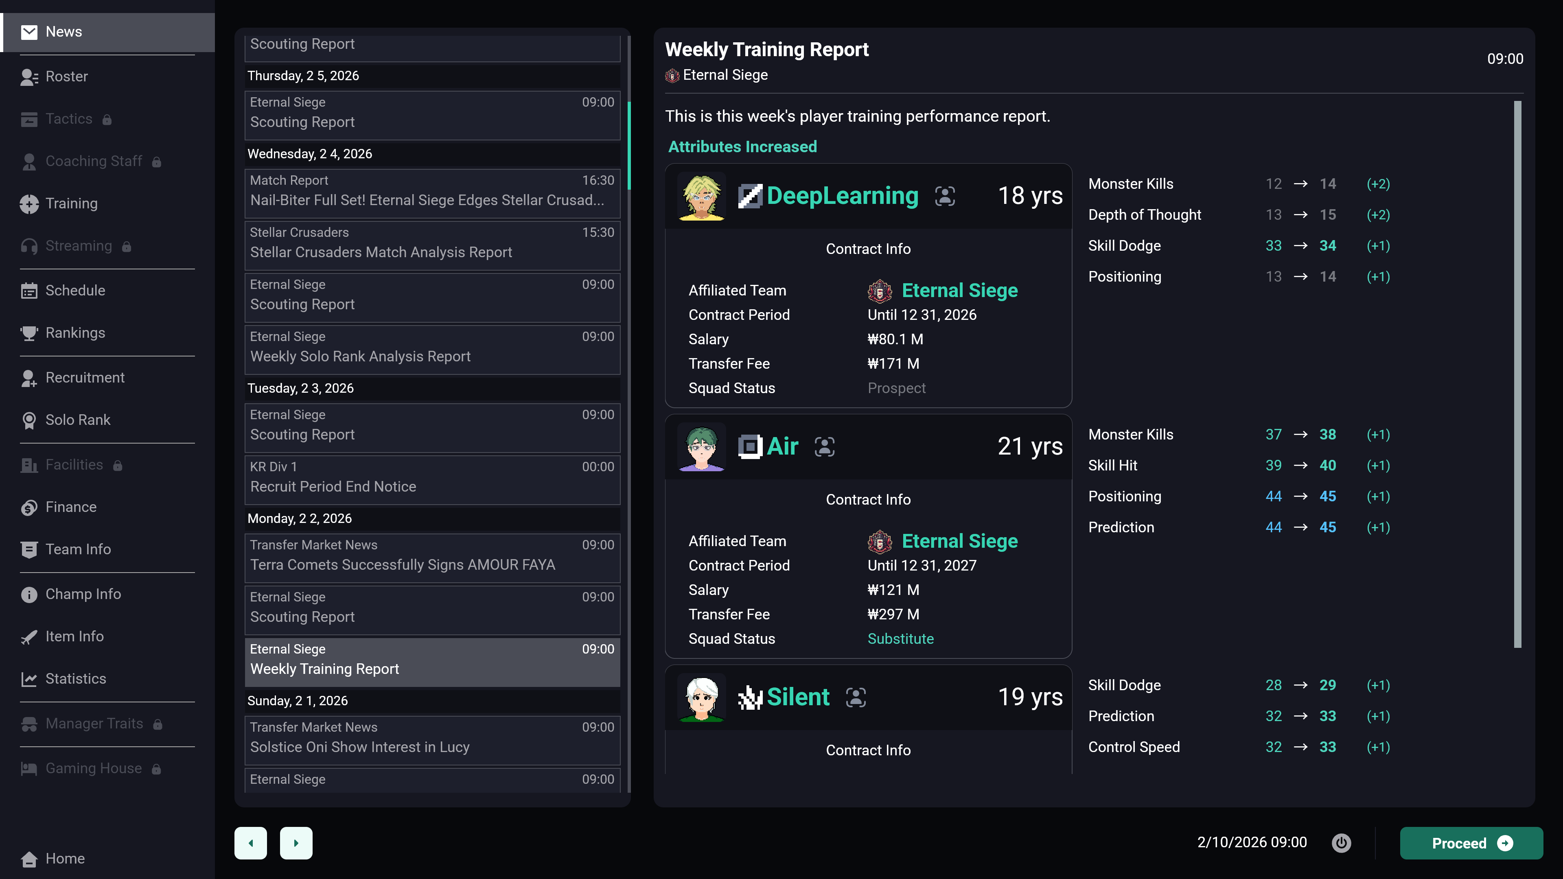
Task: Open the Recruitment menu
Action: 107,378
